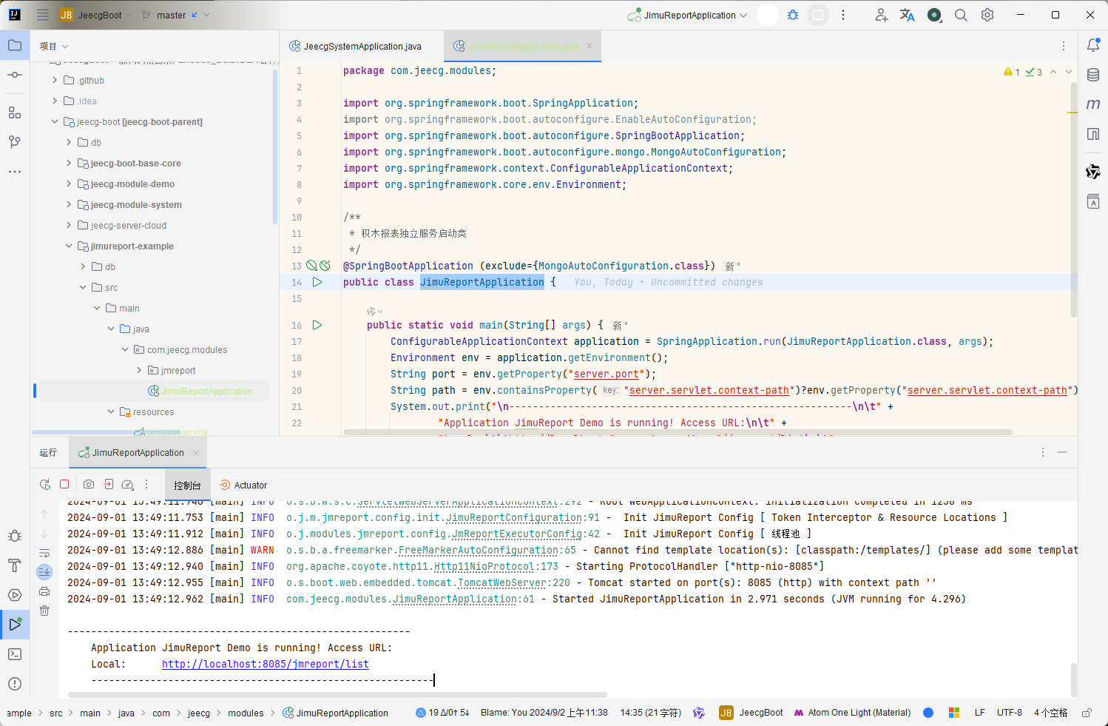Open Run panel options menu

point(1043,452)
